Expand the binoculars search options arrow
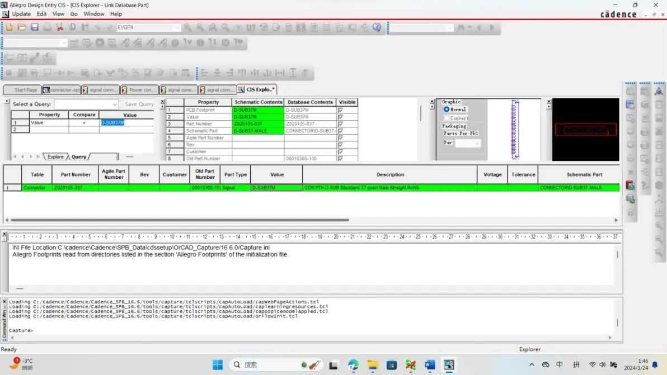Viewport: 667px width, 375px height. (x=469, y=27)
